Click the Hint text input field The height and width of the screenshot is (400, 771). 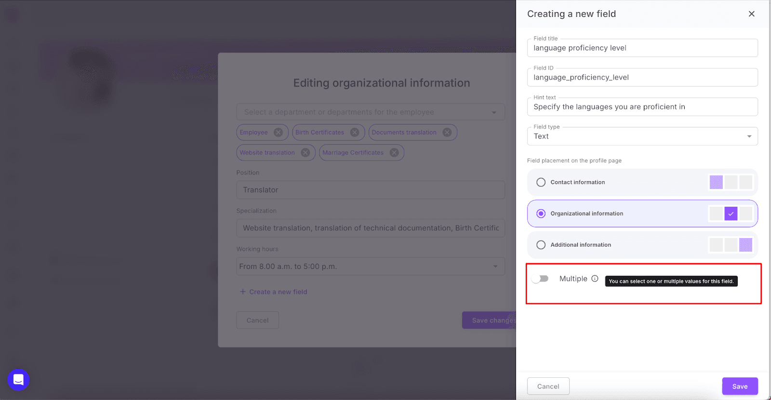point(642,107)
